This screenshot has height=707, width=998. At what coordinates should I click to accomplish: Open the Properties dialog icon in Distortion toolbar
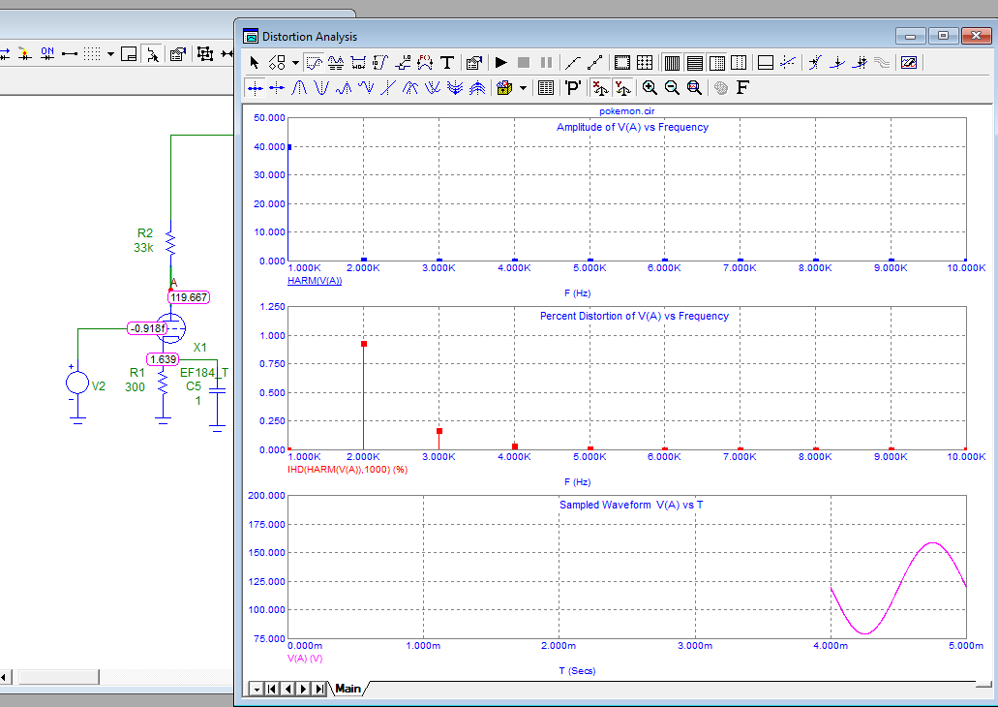tap(473, 63)
